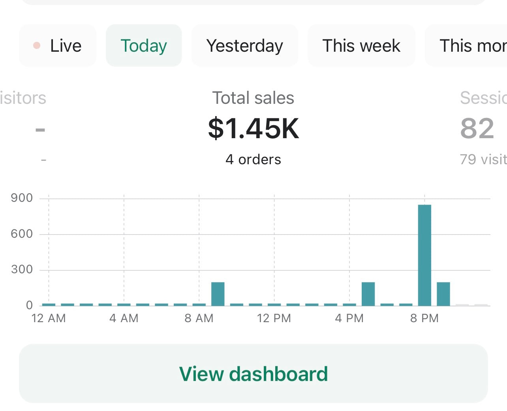Tap the 12 PM time axis label

coord(274,318)
